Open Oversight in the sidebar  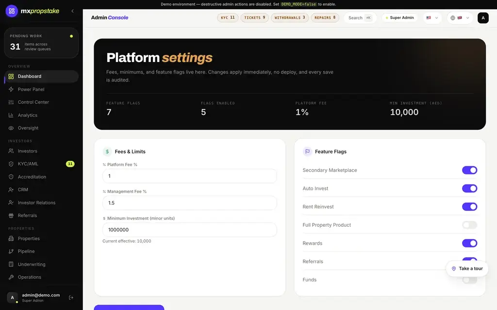tap(42, 128)
